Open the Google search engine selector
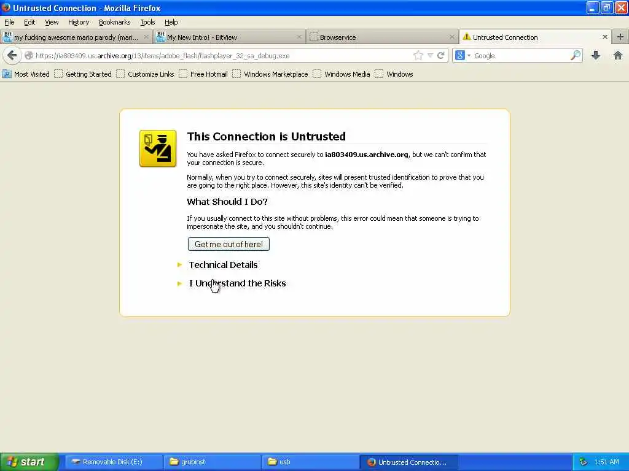The image size is (629, 471). click(x=463, y=56)
